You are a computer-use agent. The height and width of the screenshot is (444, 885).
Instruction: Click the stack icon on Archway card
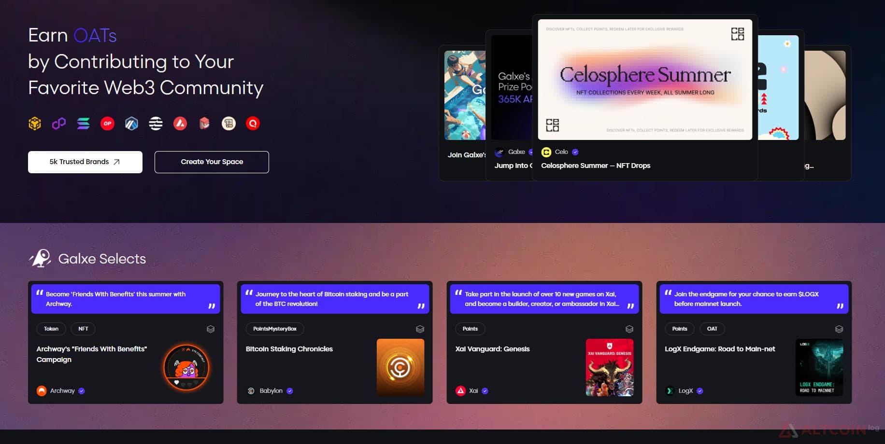211,329
